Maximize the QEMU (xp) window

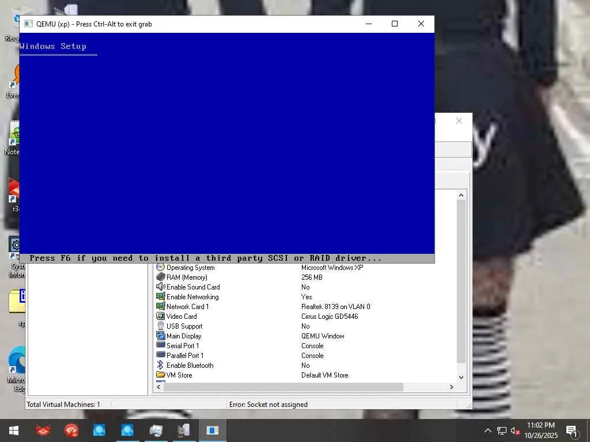point(395,24)
